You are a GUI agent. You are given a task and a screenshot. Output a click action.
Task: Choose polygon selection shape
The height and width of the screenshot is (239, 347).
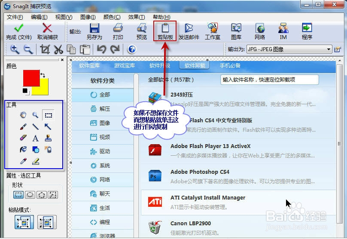(42, 195)
